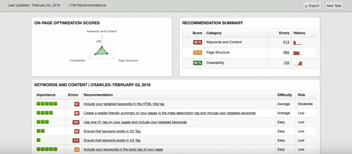Click the Page Structure history sparkline
This screenshot has height=154, width=352.
pos(297,53)
